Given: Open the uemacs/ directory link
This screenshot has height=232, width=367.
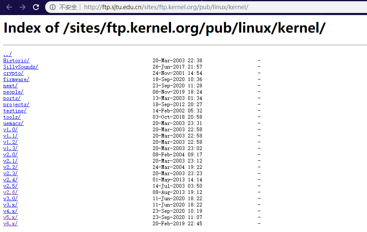Looking at the screenshot, I should 13,123.
